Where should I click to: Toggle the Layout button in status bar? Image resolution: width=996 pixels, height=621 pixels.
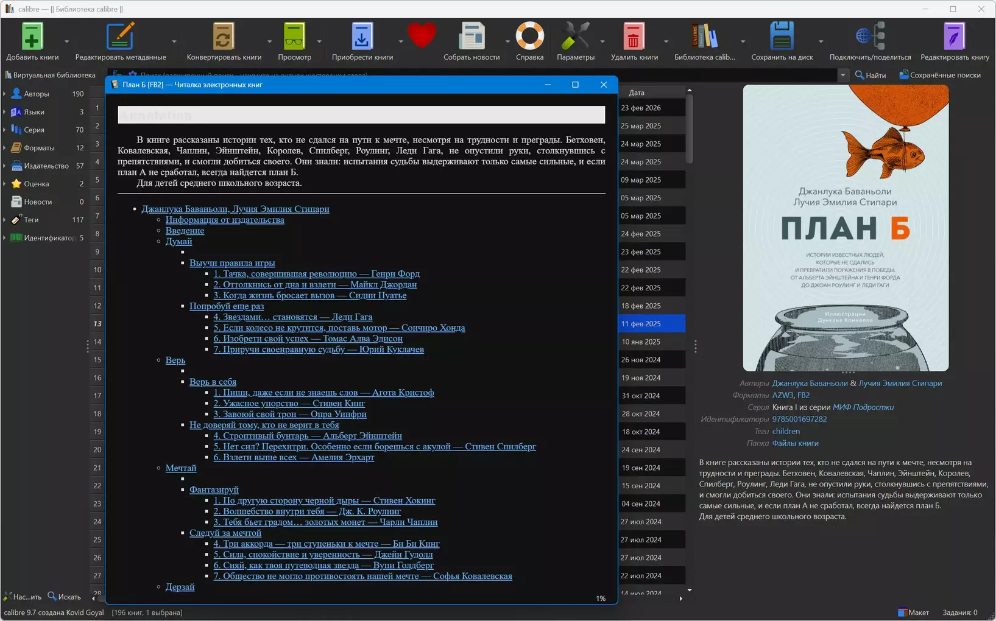point(913,612)
